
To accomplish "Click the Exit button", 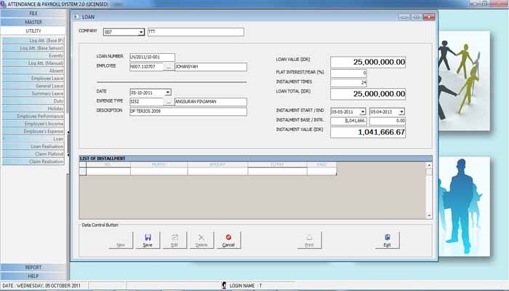I will click(x=387, y=240).
